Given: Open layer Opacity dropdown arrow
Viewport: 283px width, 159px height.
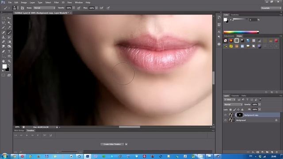Looking at the screenshot, I should pos(260,105).
